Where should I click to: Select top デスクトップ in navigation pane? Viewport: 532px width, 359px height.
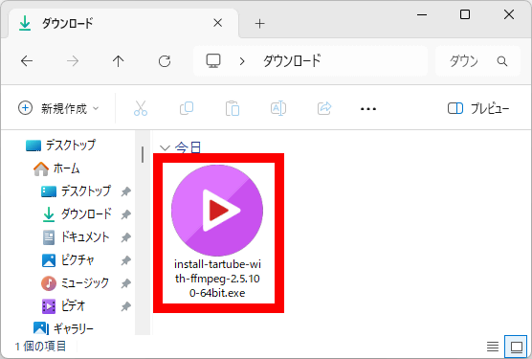pyautogui.click(x=61, y=146)
